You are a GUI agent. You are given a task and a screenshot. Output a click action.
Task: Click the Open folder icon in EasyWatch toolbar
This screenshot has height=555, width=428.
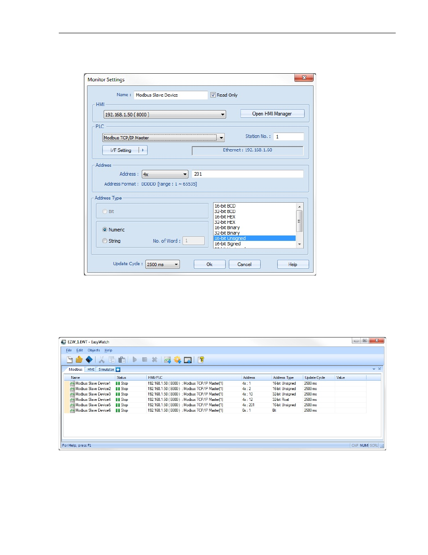pos(79,360)
